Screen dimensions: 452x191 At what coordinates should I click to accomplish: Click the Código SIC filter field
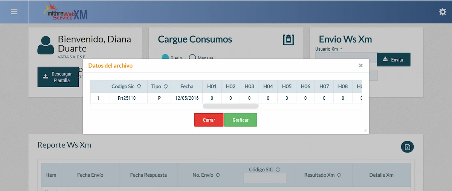[265, 177]
